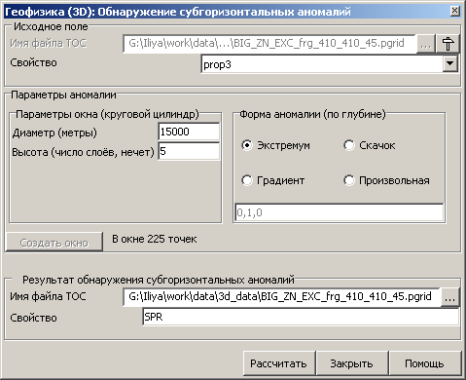Click the hammer icon beside the source file
Viewport: 466px width, 380px height.
[448, 44]
